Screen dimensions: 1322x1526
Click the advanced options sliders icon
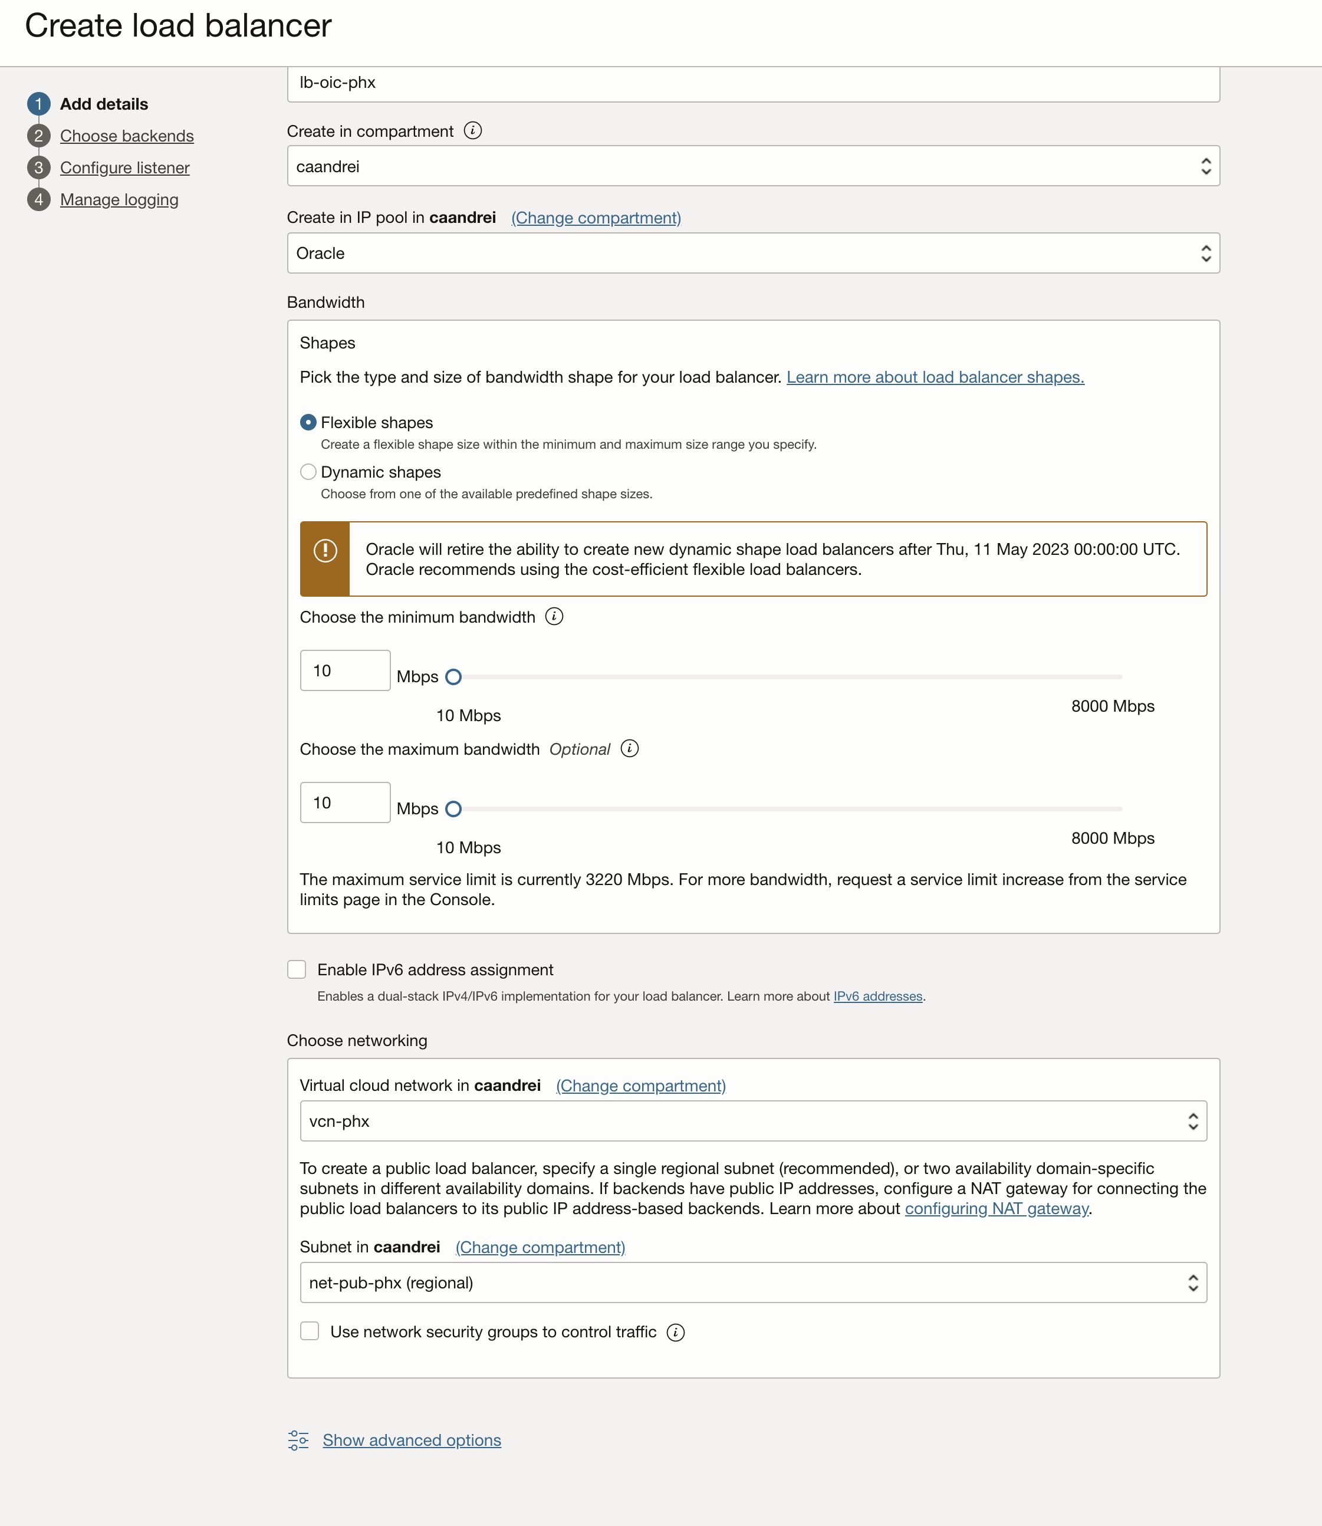298,1440
